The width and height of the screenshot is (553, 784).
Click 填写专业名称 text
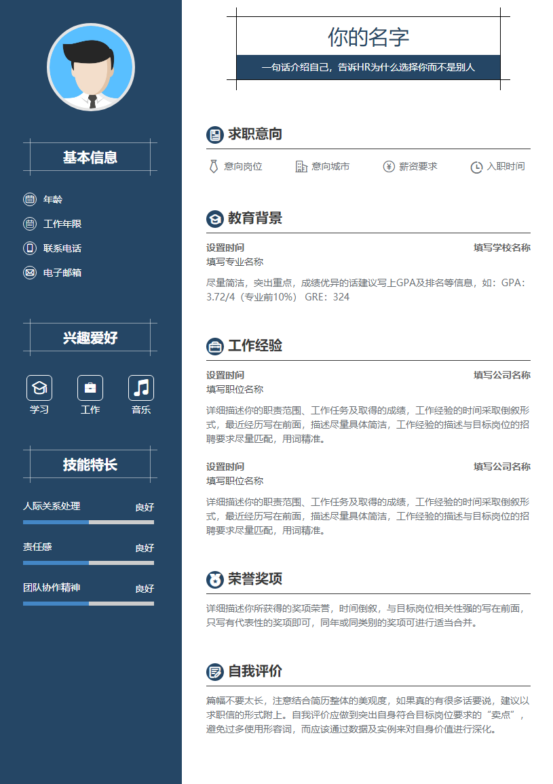235,262
